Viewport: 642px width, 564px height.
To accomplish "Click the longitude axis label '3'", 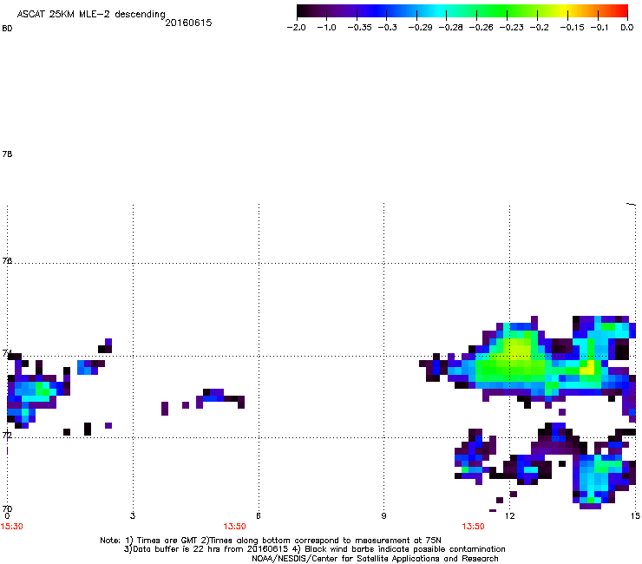I will click(133, 515).
